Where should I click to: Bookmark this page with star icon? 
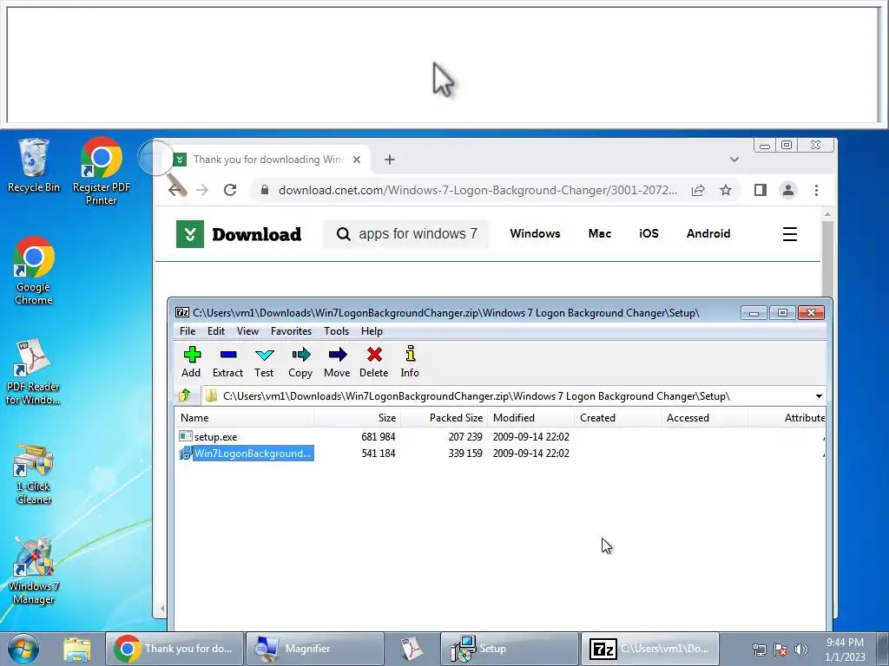coord(726,190)
